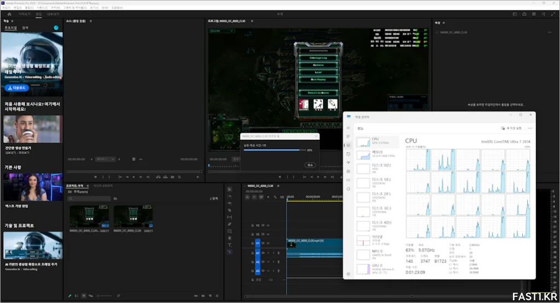Select the video clip on V1 timeline
Image resolution: width=560 pixels, height=303 pixels.
(314, 243)
